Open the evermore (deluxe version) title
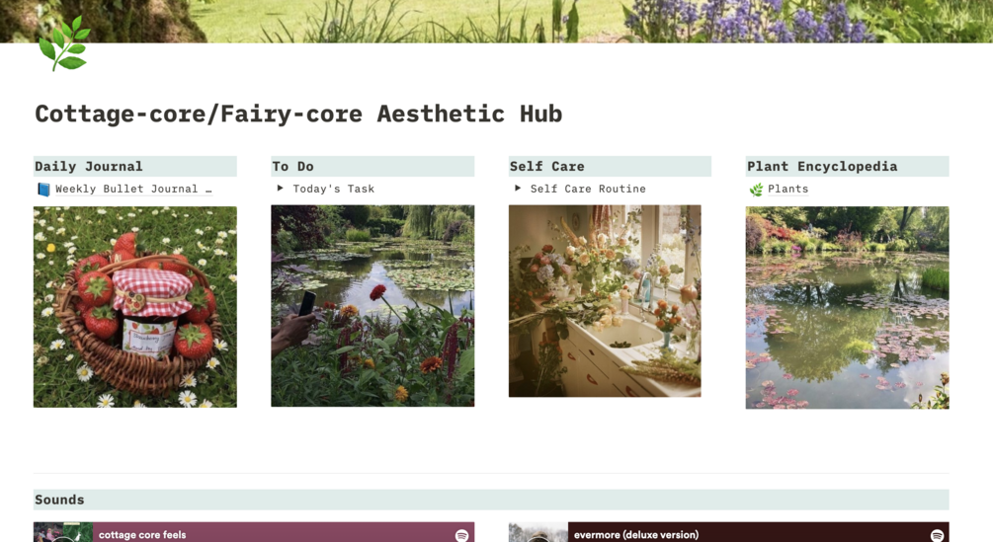 click(x=636, y=535)
